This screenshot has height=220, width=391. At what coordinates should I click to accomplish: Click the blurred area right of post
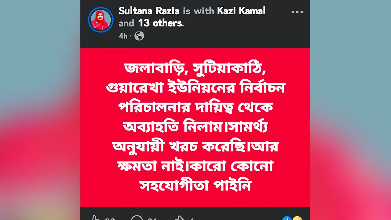(x=350, y=110)
